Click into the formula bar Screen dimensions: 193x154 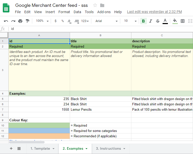(x=101, y=29)
